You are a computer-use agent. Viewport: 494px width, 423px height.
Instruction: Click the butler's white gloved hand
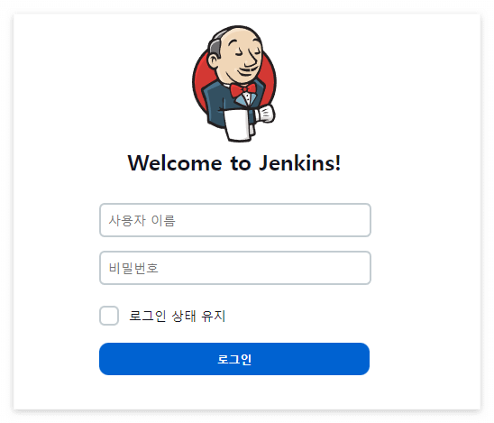pos(265,115)
